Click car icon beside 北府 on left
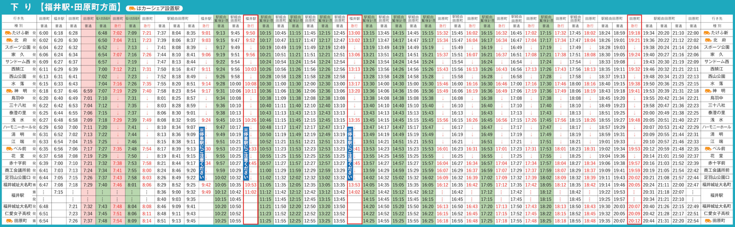 [x=9, y=40]
